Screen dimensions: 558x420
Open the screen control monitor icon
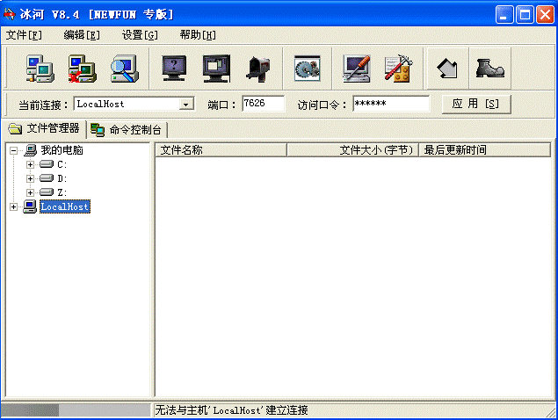[x=216, y=69]
